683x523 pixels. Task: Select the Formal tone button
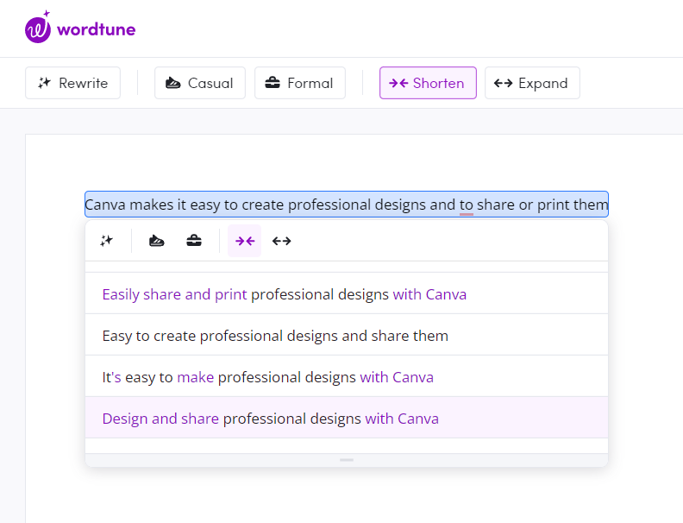(x=300, y=83)
